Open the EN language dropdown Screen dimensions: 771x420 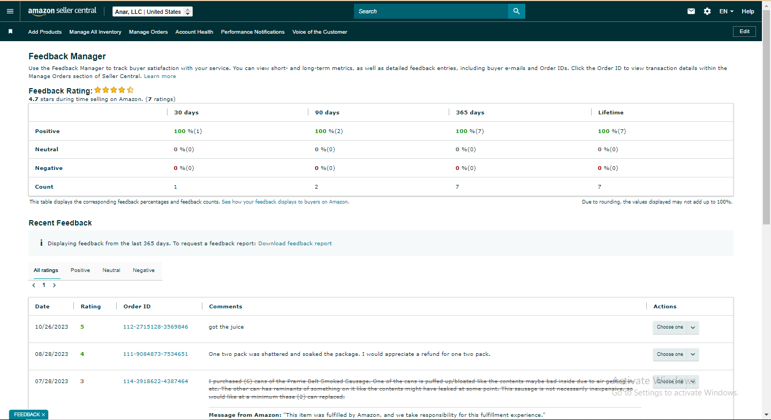727,11
